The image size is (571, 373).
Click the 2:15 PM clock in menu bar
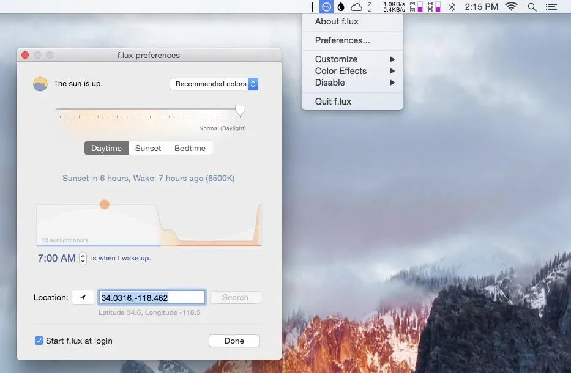481,7
